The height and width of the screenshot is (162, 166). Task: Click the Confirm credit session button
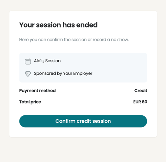(x=83, y=121)
